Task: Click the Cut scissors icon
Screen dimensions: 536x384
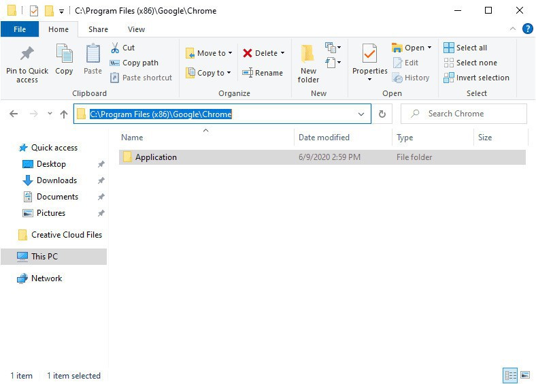Action: click(115, 48)
